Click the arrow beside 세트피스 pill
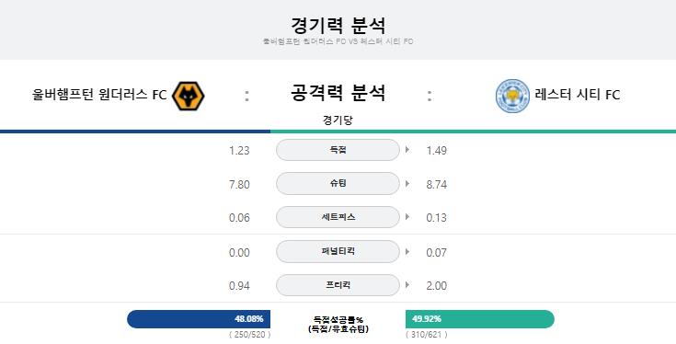676x344 pixels. click(407, 217)
